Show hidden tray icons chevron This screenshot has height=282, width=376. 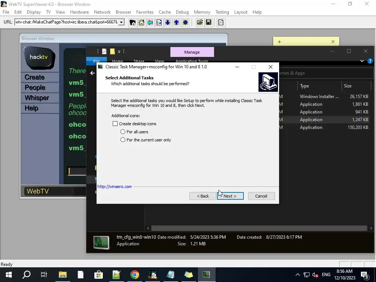[x=297, y=275]
